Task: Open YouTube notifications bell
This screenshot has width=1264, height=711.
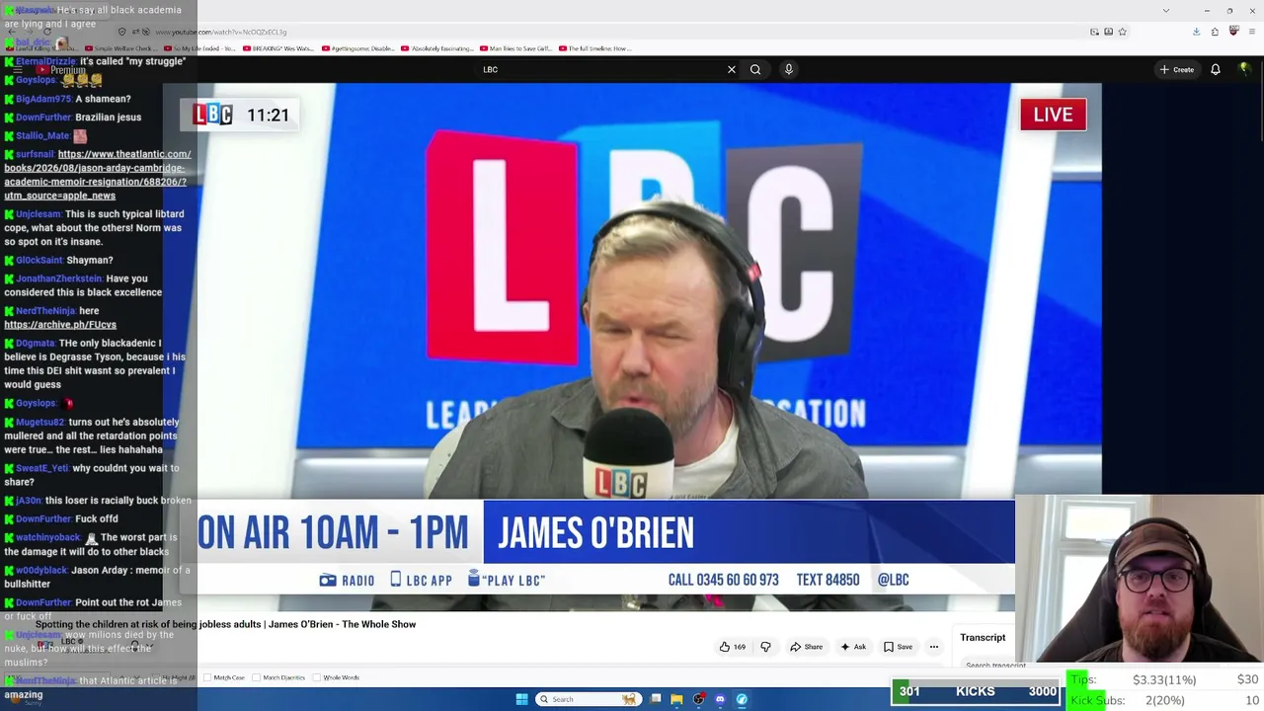Action: click(1216, 69)
